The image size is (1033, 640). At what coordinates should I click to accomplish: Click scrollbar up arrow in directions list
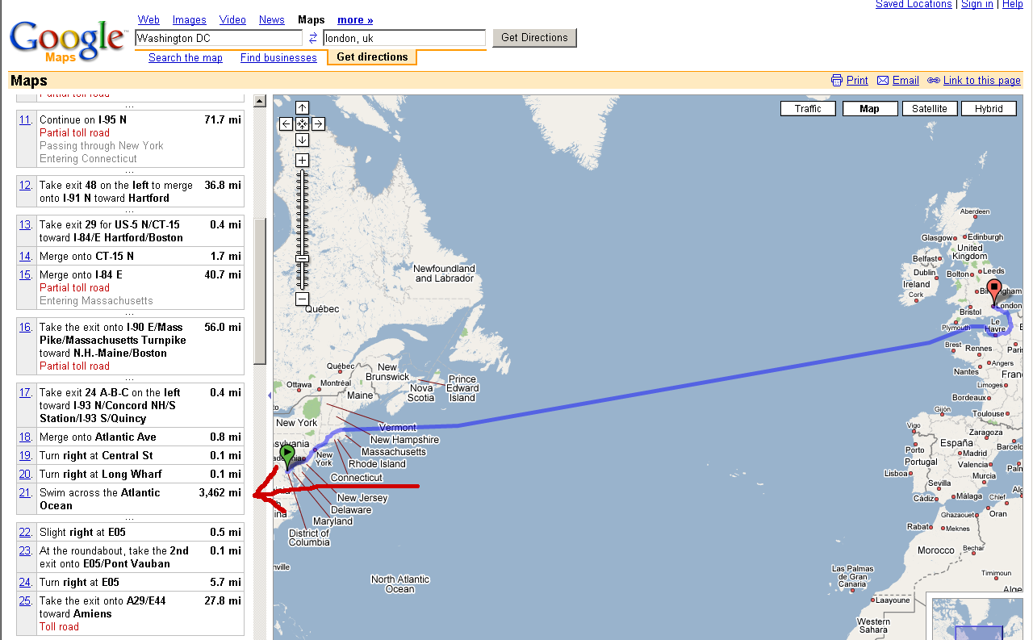[x=260, y=101]
